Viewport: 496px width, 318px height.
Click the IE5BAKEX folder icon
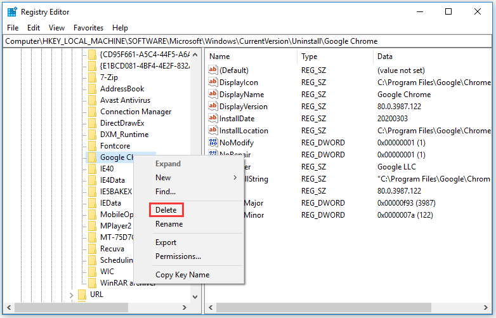[92, 192]
